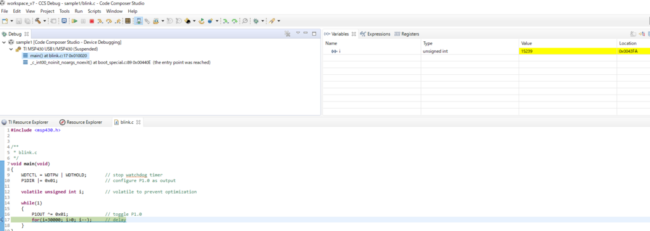Click the blue ball toolbar icon
This screenshot has width=650, height=231.
[210, 21]
